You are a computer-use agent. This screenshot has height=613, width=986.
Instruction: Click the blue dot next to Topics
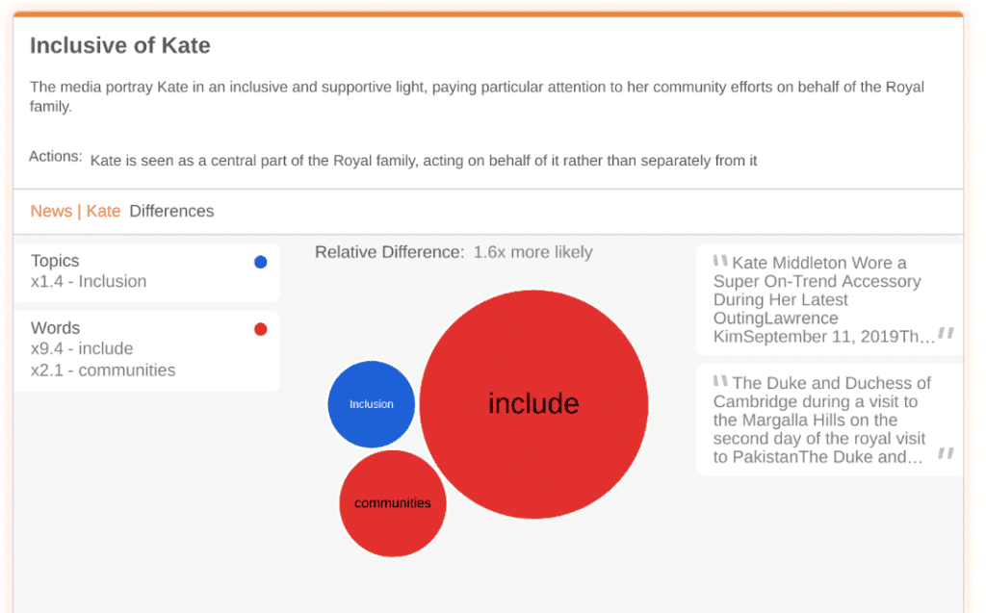pyautogui.click(x=260, y=262)
